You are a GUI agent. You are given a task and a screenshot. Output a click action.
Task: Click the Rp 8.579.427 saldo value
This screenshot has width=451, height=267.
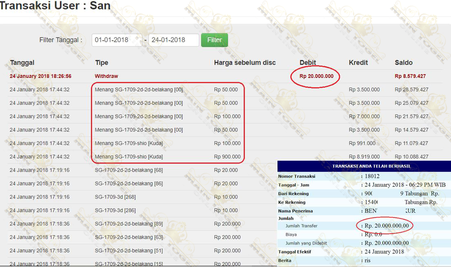pos(410,76)
